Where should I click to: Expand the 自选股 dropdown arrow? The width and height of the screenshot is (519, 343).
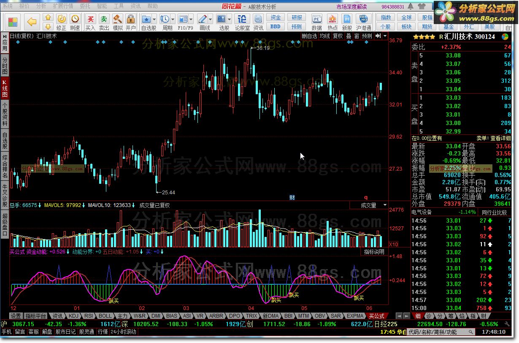click(154, 19)
